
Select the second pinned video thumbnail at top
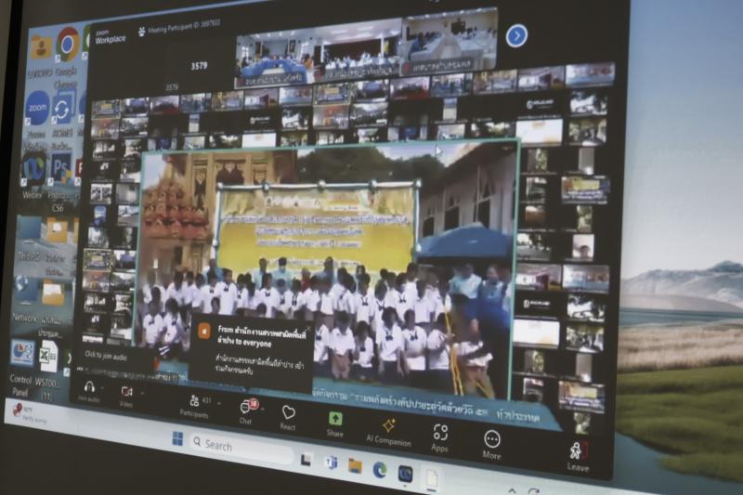tap(358, 50)
